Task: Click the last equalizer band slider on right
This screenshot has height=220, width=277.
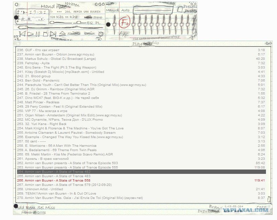Action: point(188,25)
